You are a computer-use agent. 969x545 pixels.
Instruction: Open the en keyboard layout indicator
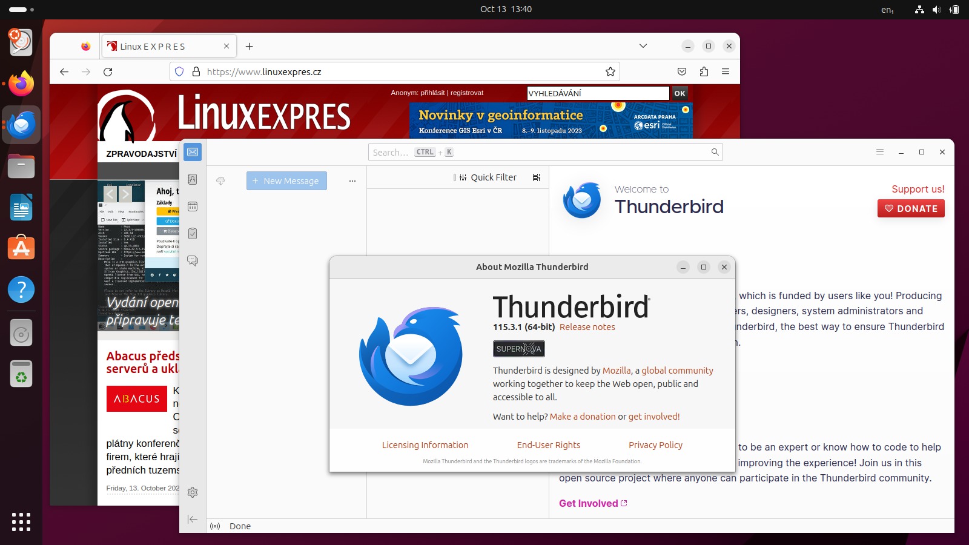(887, 10)
